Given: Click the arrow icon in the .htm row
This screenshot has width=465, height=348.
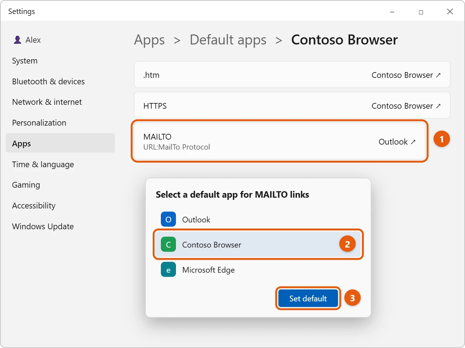Looking at the screenshot, I should pyautogui.click(x=438, y=75).
